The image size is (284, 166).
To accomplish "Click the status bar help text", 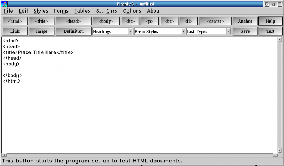I will pyautogui.click(x=92, y=161).
